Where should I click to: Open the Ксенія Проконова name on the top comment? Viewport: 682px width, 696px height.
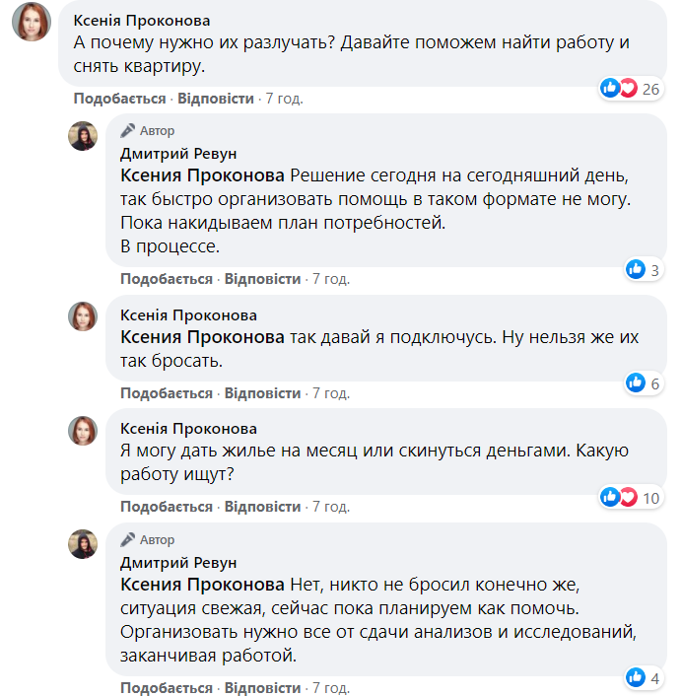(142, 21)
